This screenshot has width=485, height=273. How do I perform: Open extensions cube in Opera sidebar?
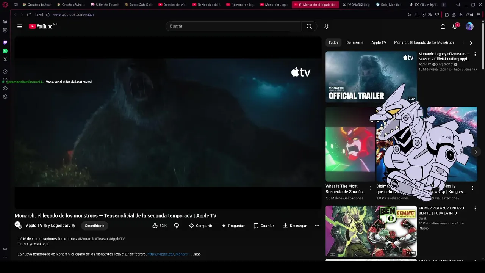[5, 88]
